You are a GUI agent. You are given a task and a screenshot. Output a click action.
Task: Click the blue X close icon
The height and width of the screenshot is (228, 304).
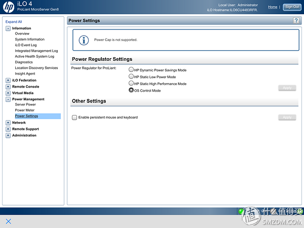8,221
